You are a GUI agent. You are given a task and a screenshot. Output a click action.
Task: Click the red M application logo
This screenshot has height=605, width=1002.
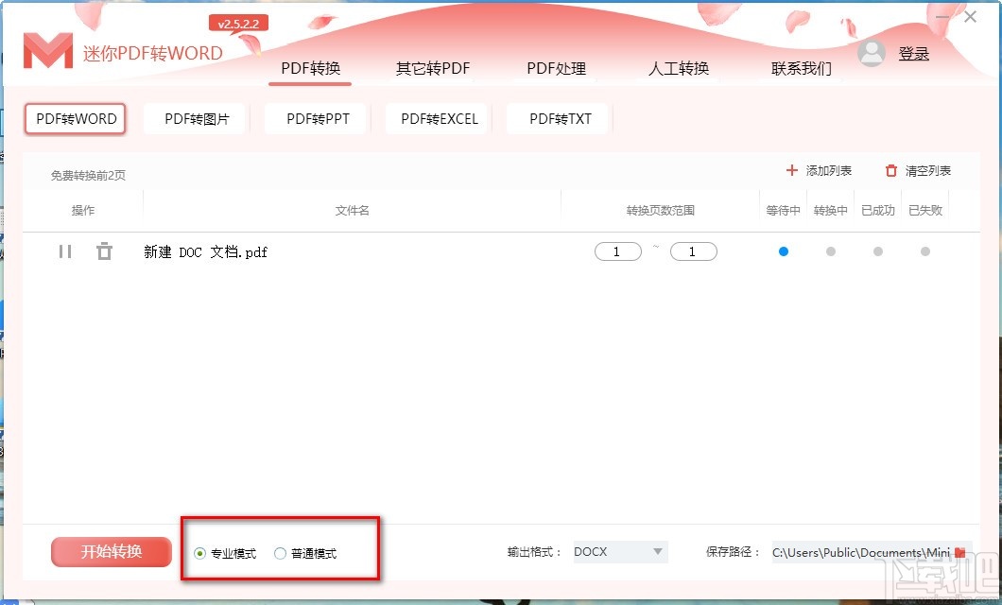tap(48, 50)
